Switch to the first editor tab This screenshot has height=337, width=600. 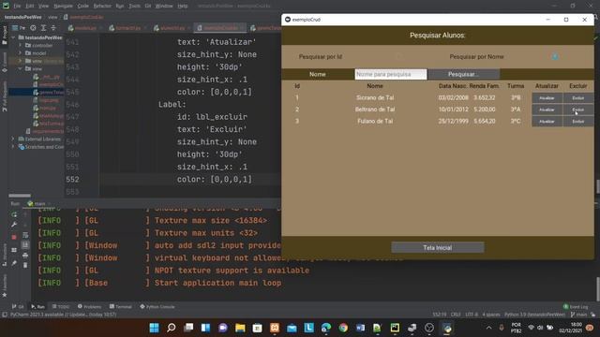[x=85, y=28]
